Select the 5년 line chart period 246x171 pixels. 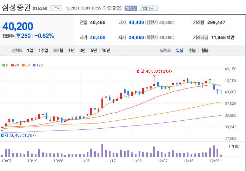[x=94, y=50]
